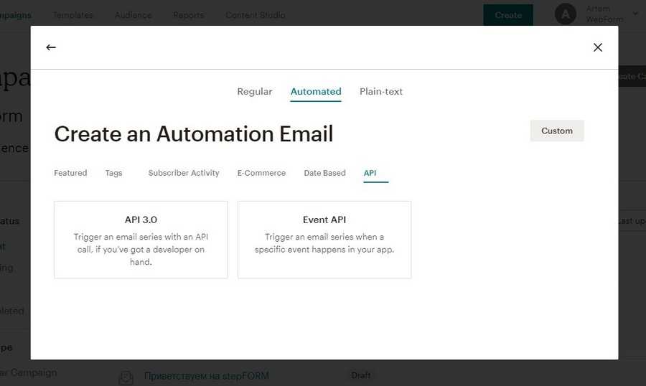Expand the account dropdown chevron
The image size is (646, 386).
pyautogui.click(x=635, y=14)
